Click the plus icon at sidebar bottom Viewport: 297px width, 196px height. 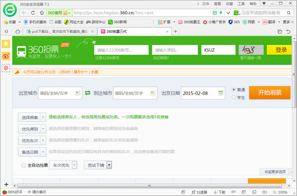pyautogui.click(x=6, y=184)
